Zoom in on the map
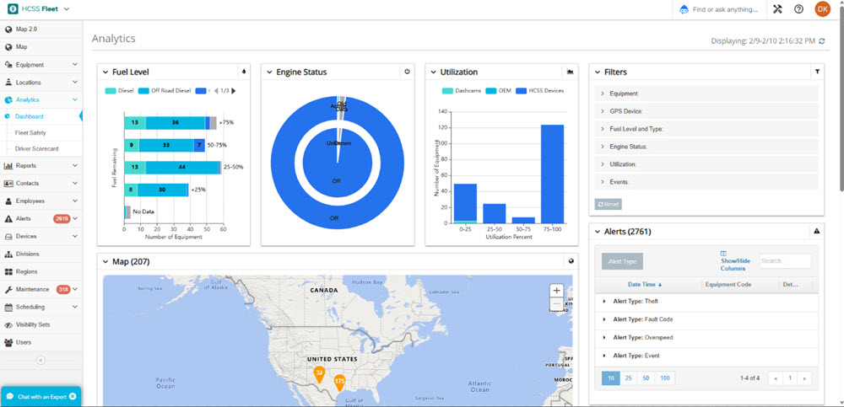This screenshot has height=407, width=844. 556,291
